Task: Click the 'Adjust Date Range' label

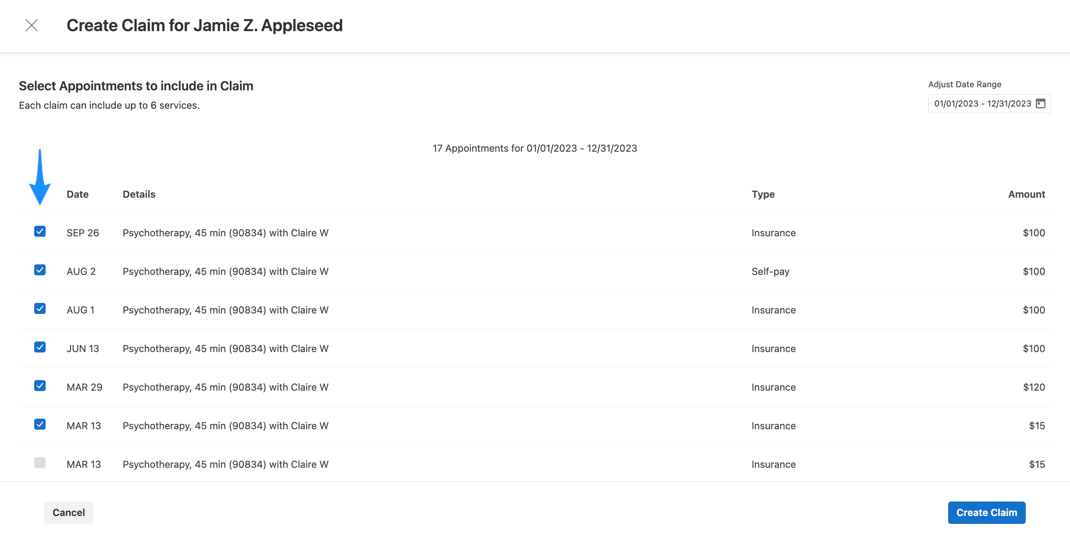Action: [965, 85]
